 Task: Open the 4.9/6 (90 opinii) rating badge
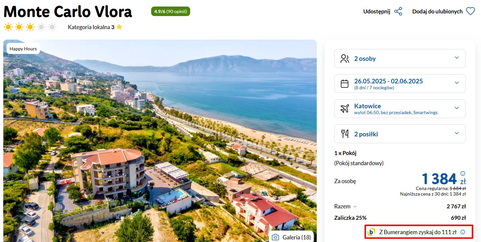[x=170, y=11]
